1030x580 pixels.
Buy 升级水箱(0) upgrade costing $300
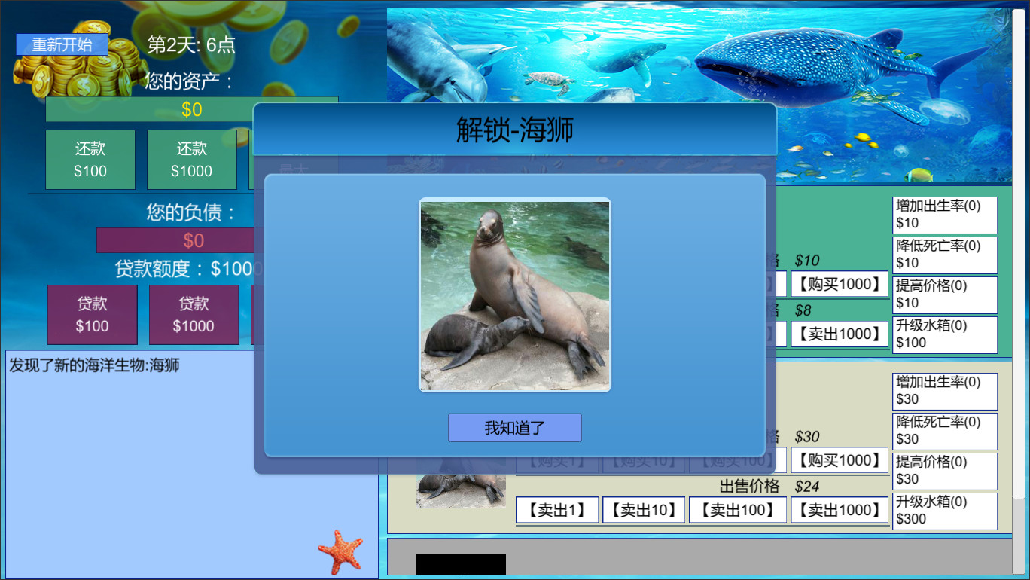point(945,511)
